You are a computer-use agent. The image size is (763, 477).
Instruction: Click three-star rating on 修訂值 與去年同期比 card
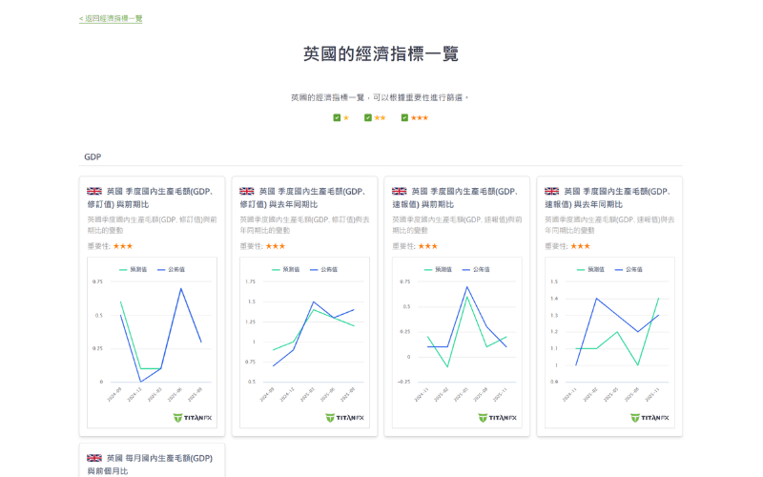coord(276,246)
